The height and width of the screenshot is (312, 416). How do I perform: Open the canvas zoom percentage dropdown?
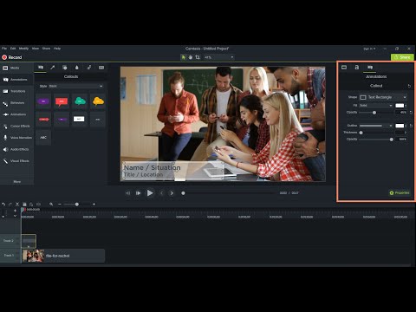click(218, 57)
